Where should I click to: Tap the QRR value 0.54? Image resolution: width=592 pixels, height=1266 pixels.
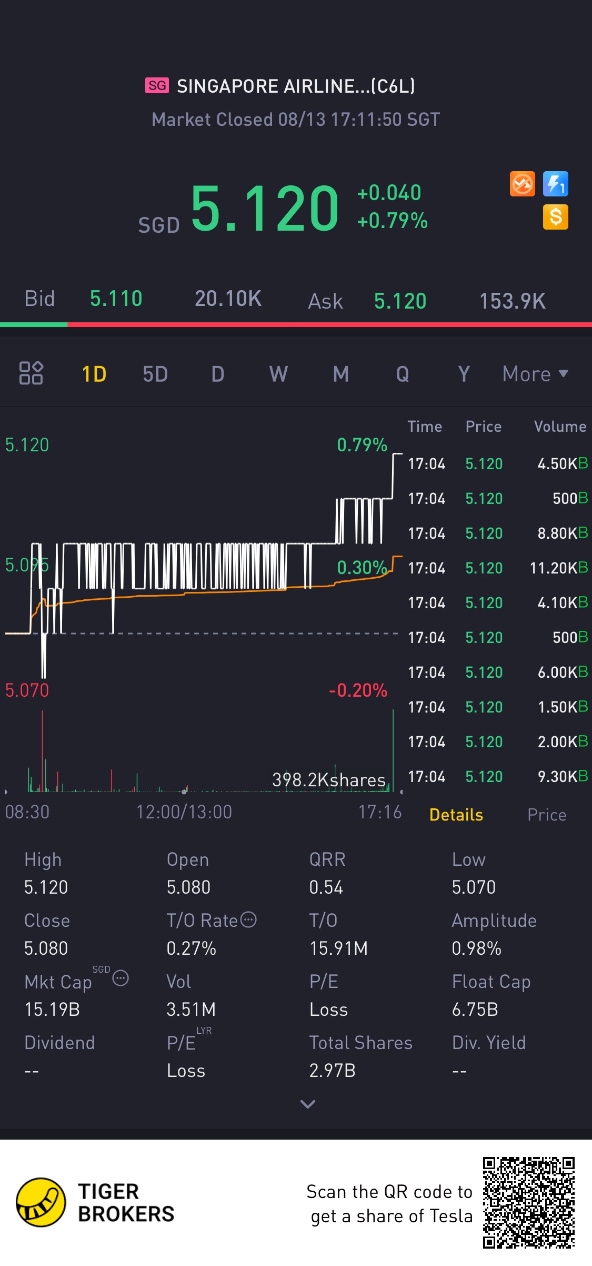pyautogui.click(x=326, y=887)
